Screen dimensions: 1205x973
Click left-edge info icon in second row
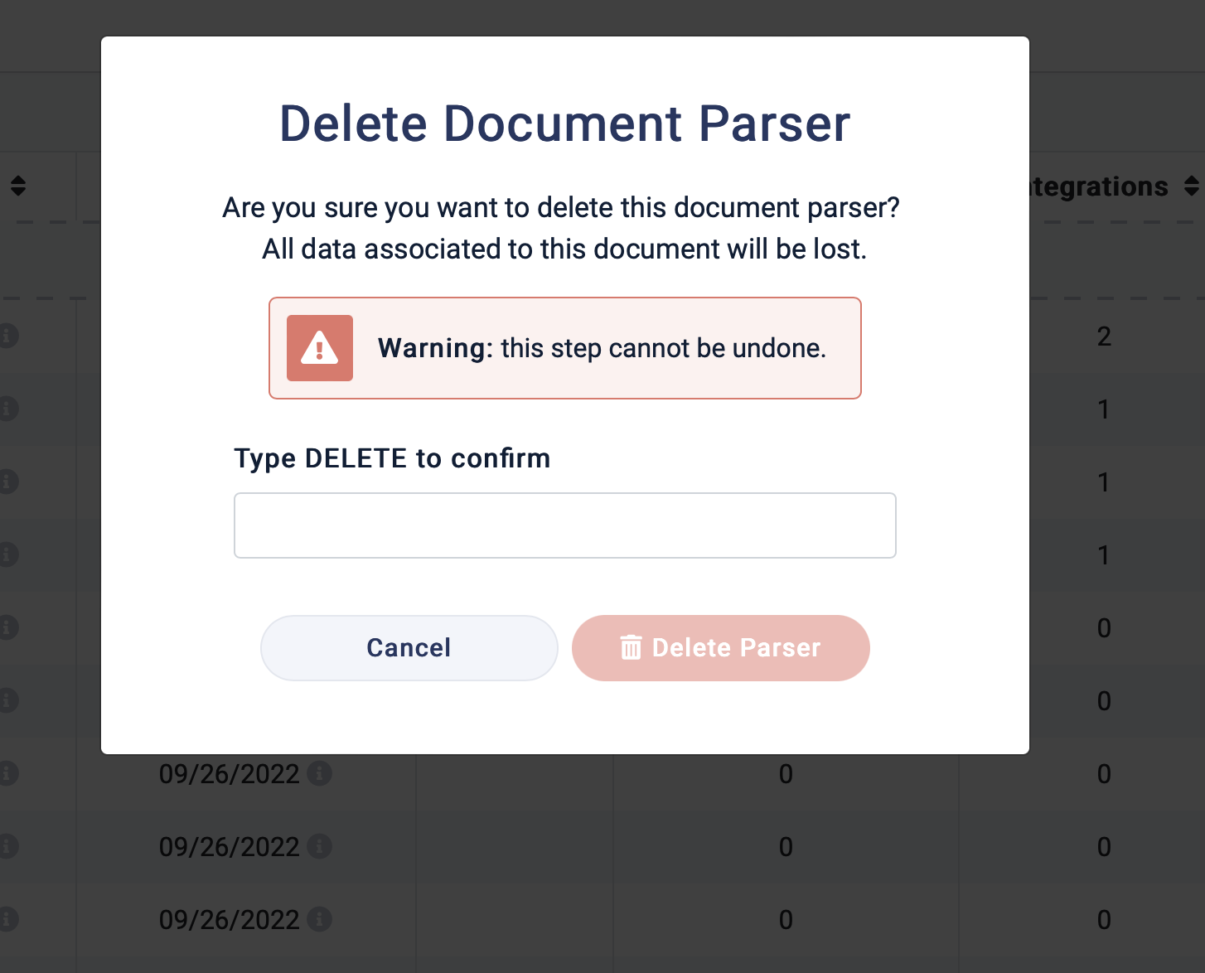click(7, 409)
